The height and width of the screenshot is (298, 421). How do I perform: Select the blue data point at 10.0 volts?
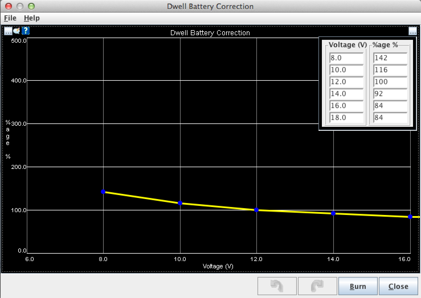(180, 203)
